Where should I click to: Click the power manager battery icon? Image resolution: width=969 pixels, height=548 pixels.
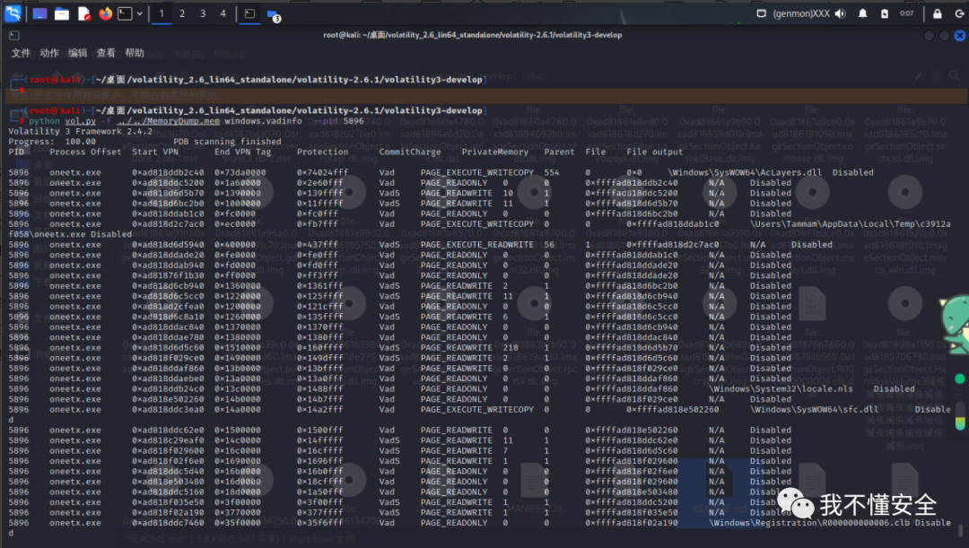click(885, 13)
